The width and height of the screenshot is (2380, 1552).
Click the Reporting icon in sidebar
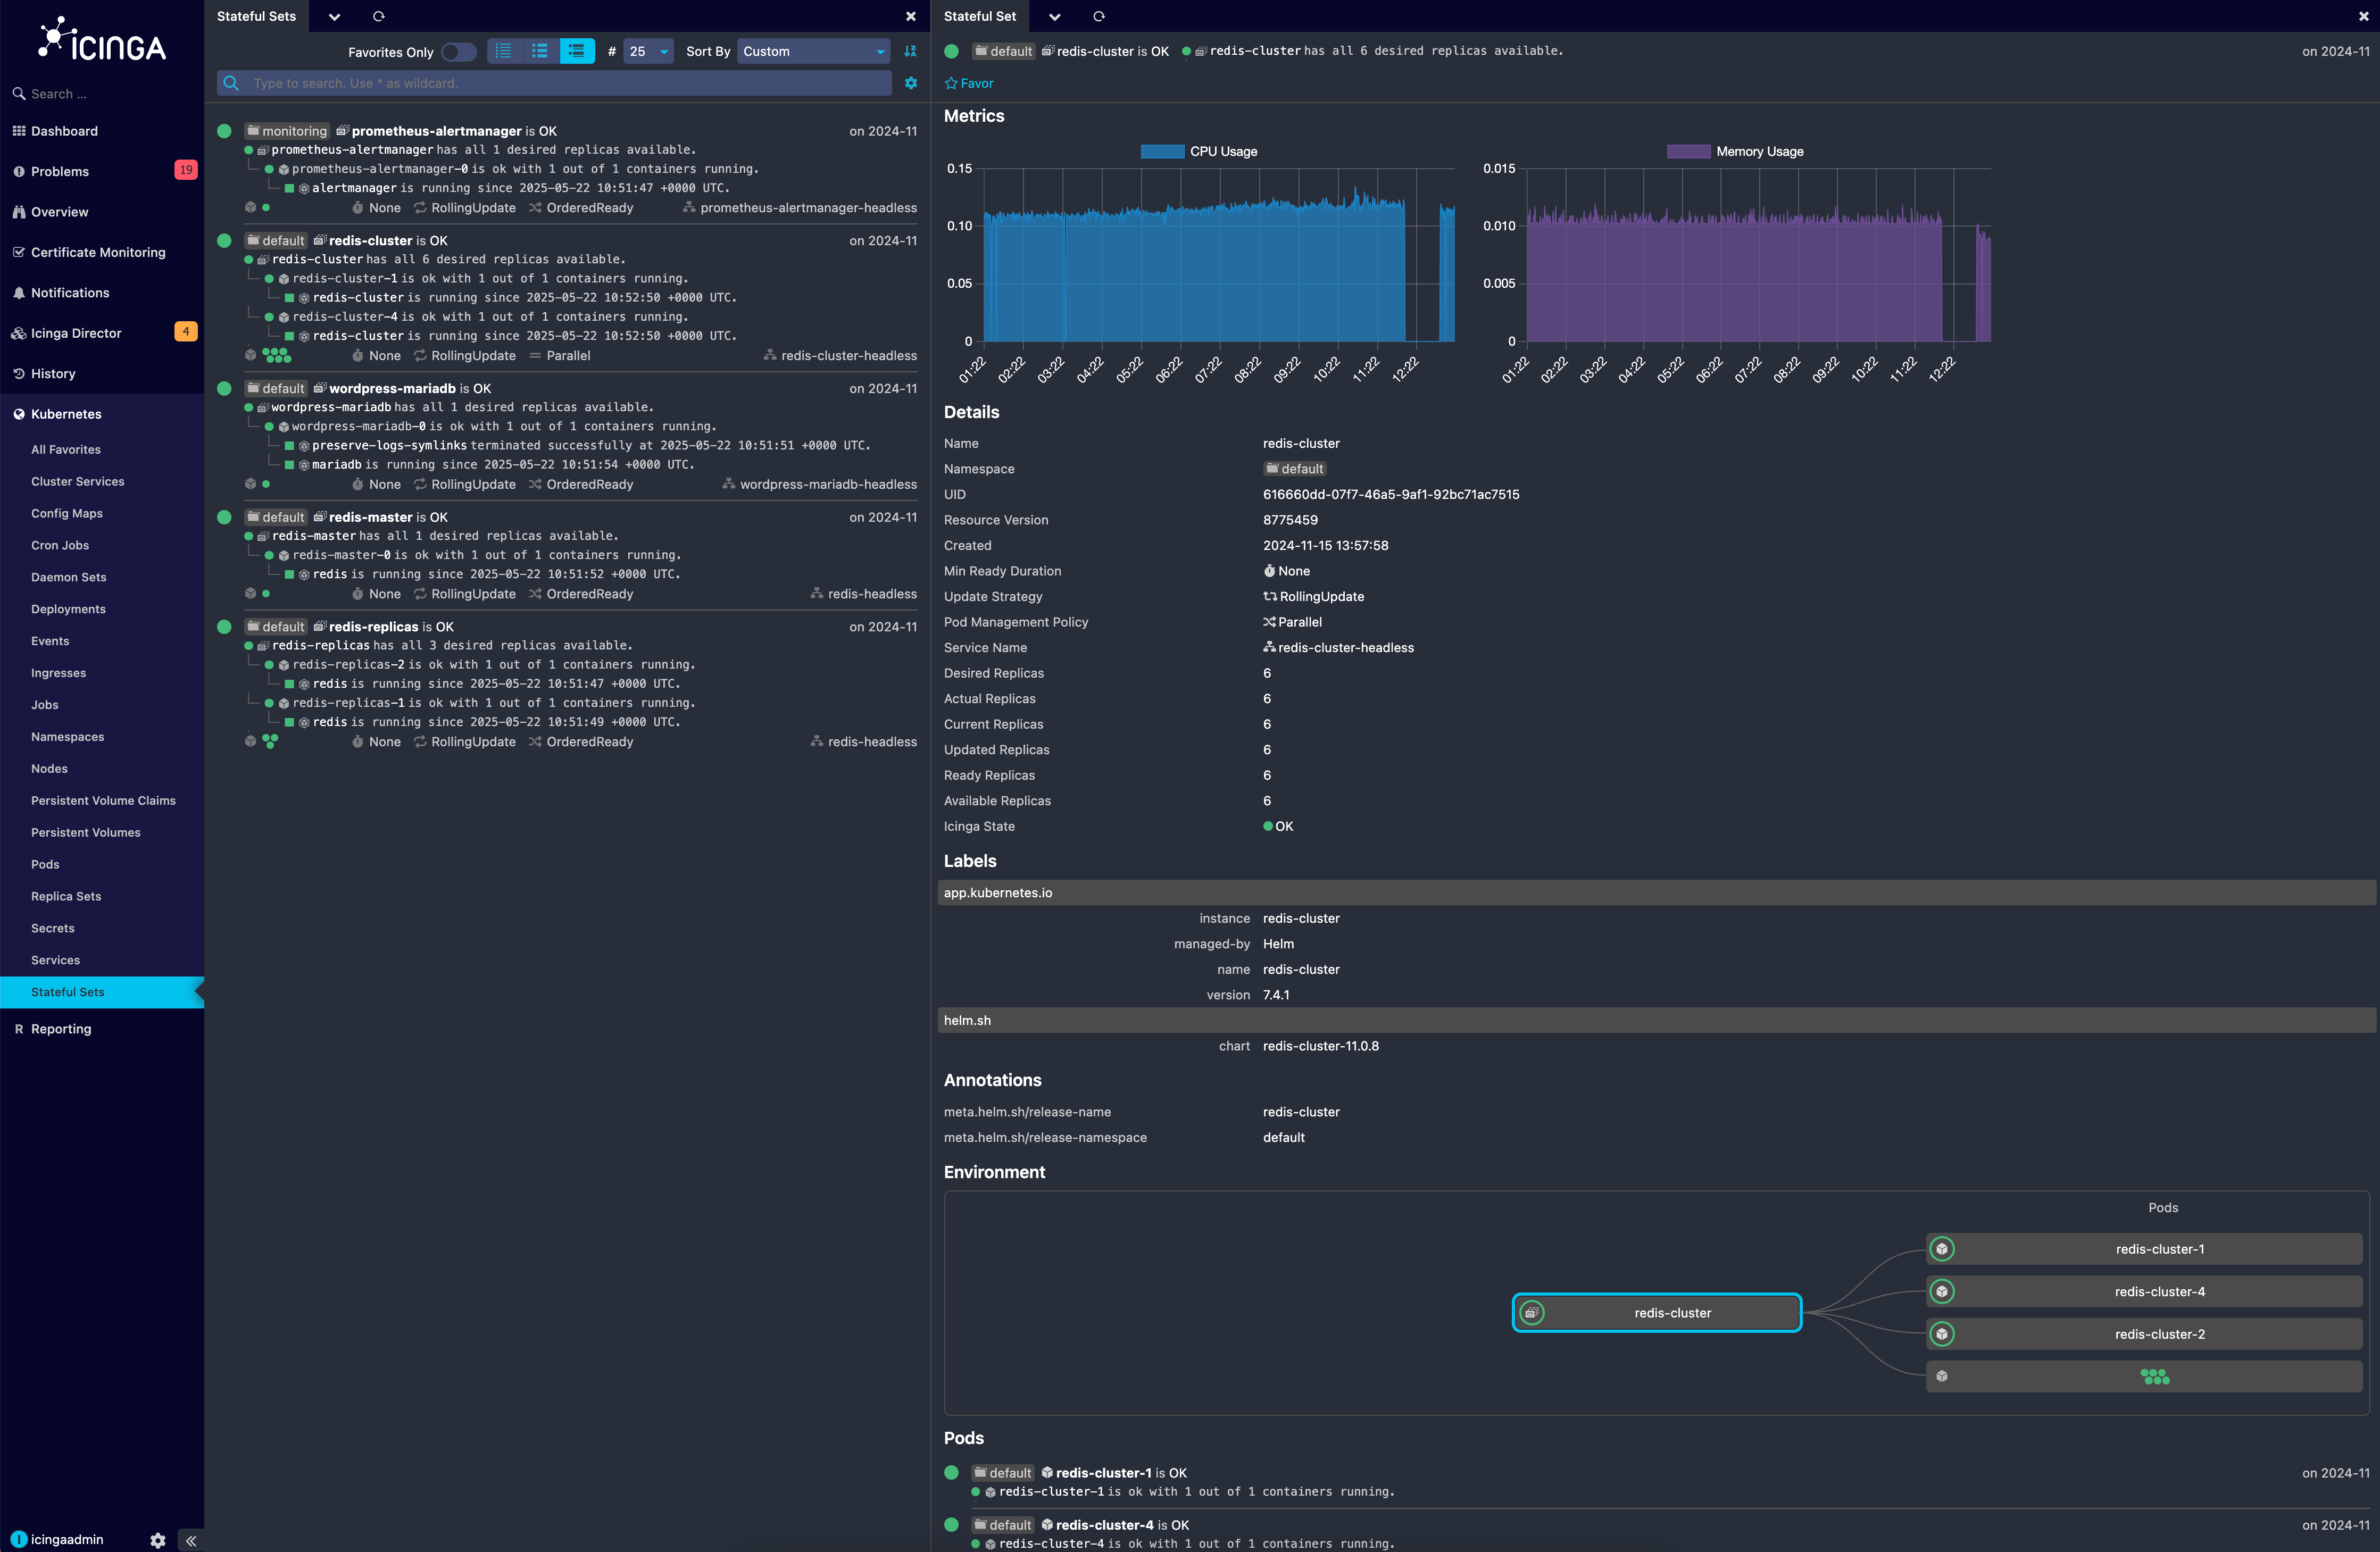click(x=19, y=1029)
